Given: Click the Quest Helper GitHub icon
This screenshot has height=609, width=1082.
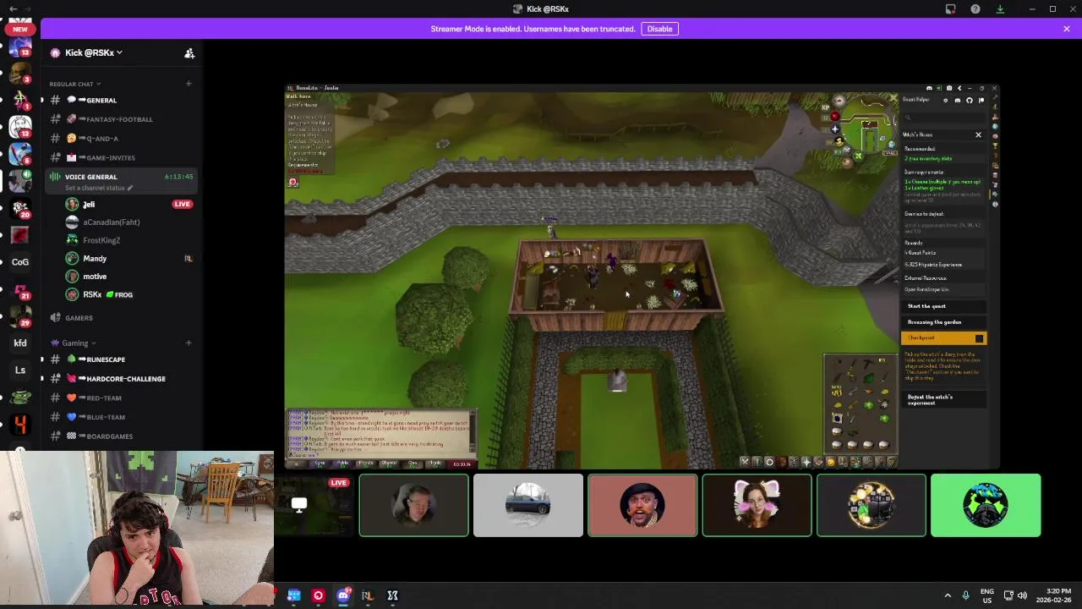Looking at the screenshot, I should 970,100.
